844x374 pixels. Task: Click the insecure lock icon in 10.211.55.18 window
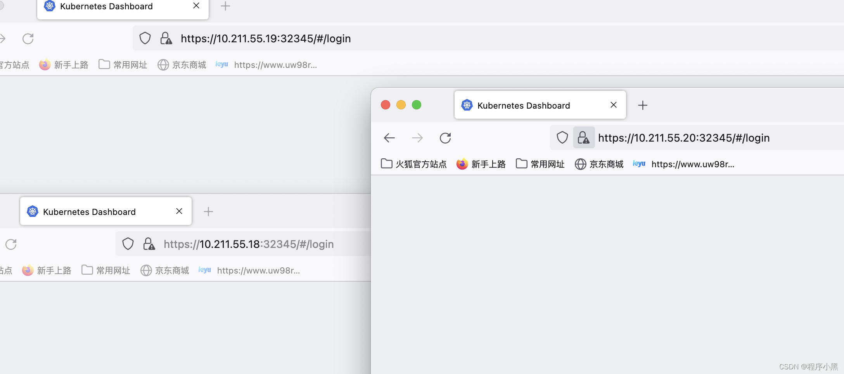[x=149, y=244]
